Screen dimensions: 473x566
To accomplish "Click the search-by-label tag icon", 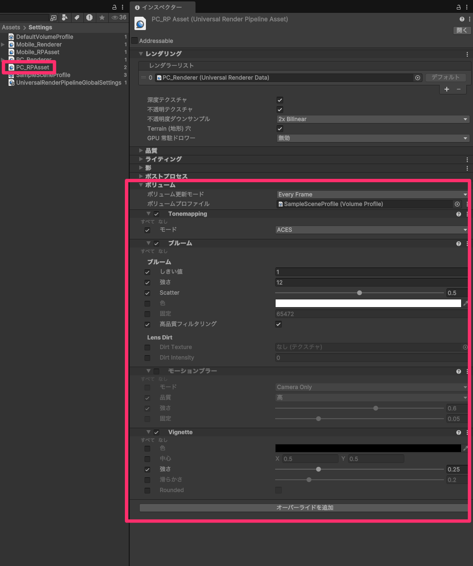I will click(77, 17).
